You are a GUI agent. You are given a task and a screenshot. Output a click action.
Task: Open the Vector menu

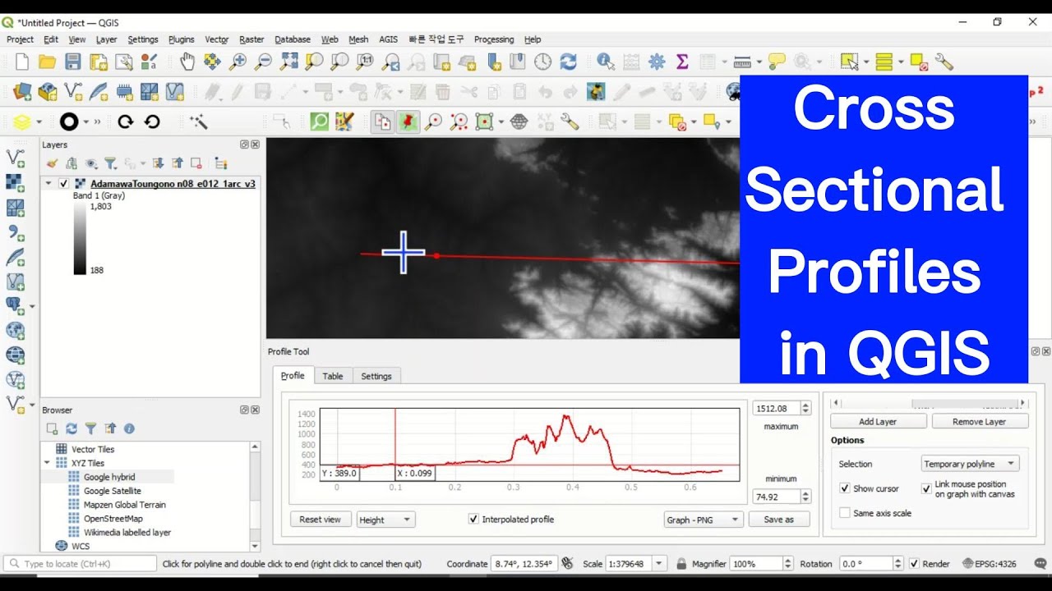217,39
